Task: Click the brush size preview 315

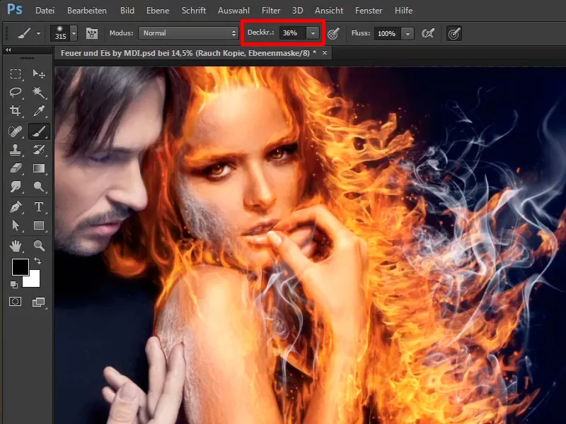Action: click(60, 33)
